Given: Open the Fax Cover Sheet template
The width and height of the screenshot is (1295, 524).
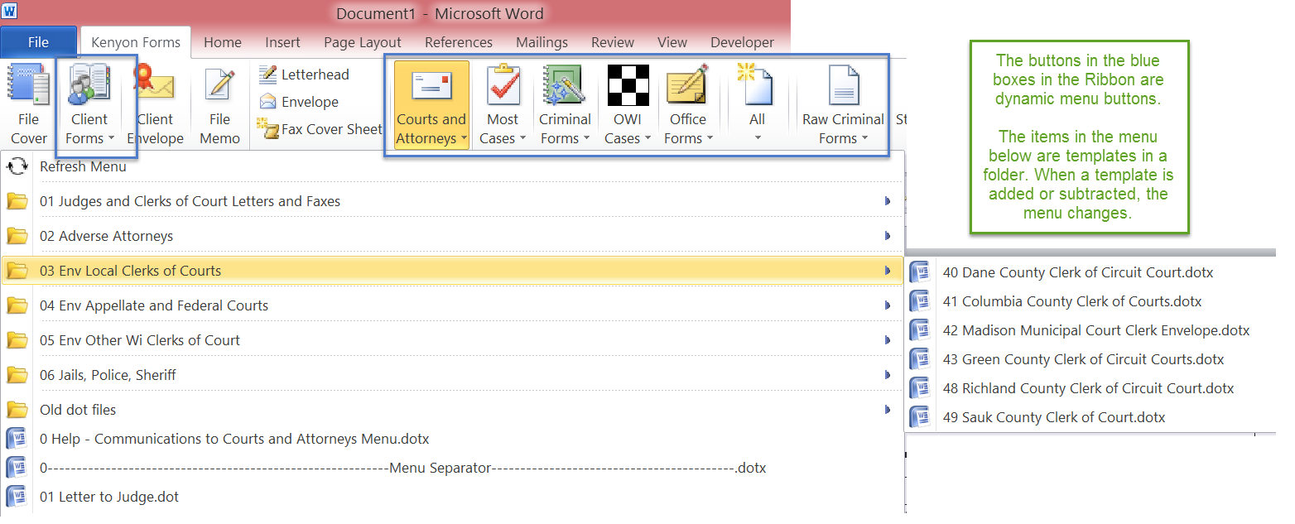Looking at the screenshot, I should click(318, 129).
